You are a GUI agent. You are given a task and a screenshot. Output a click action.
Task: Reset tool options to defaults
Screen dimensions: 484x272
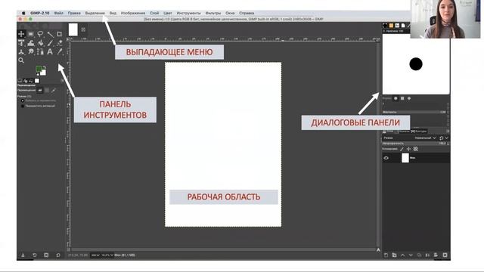58,255
